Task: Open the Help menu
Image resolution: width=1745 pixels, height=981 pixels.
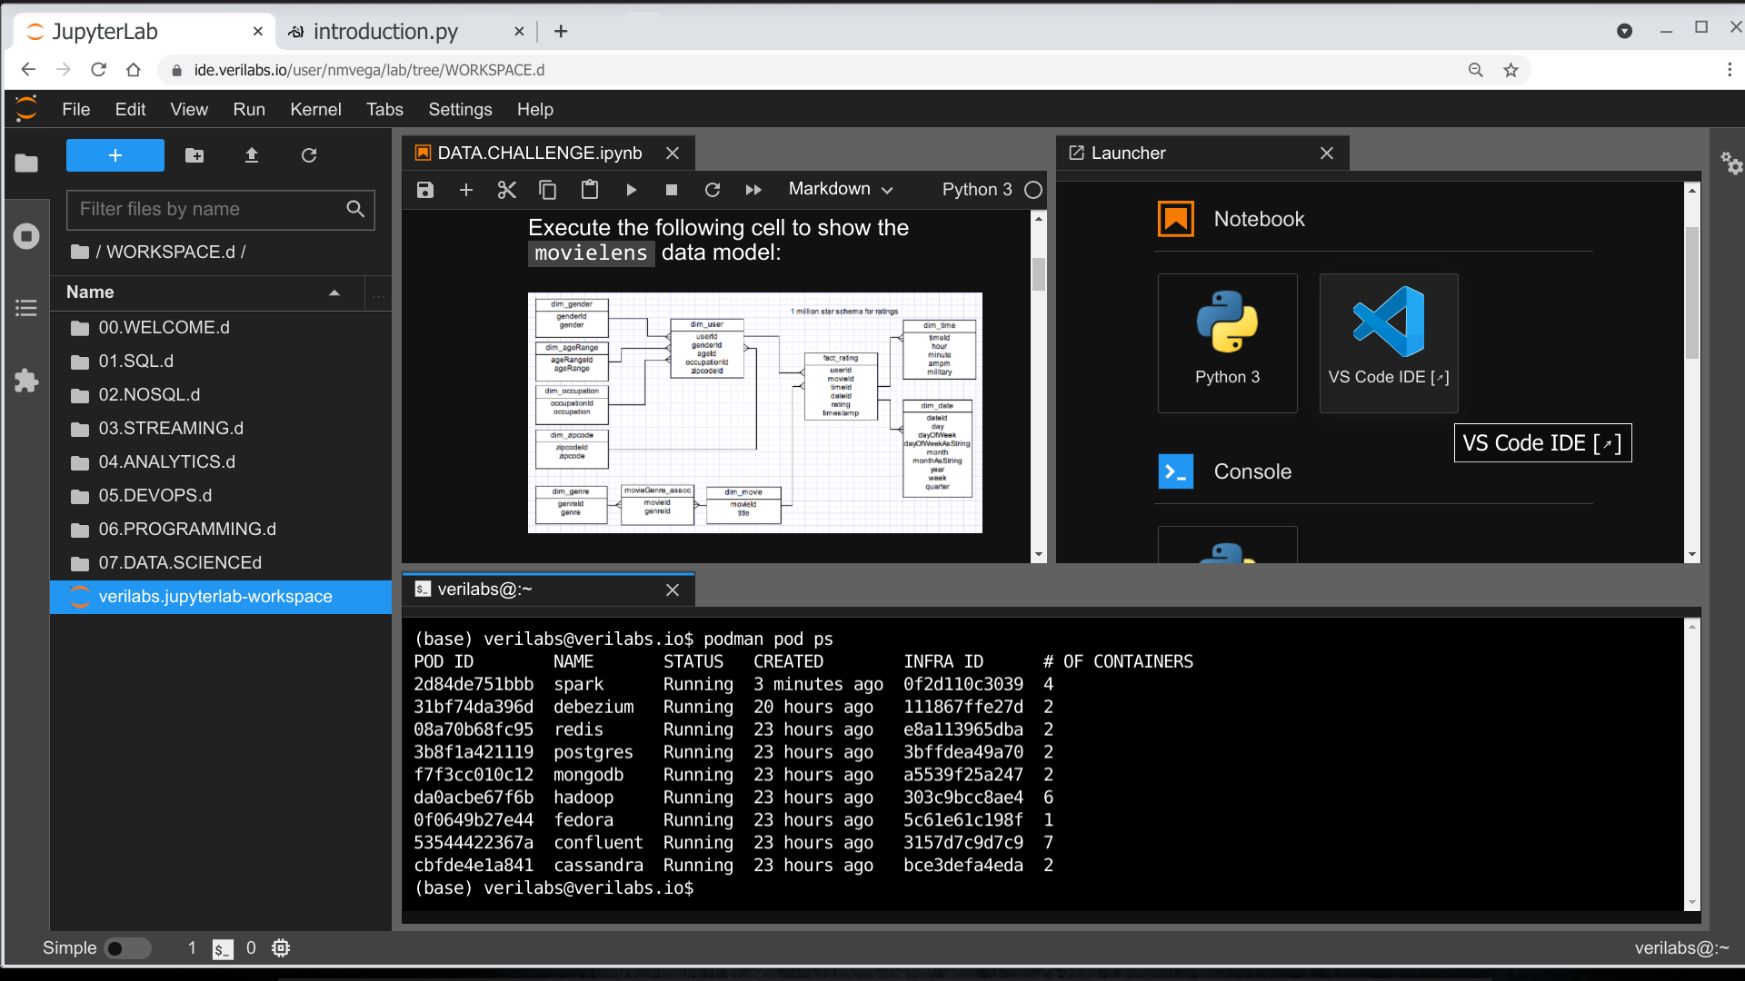Action: tap(535, 109)
